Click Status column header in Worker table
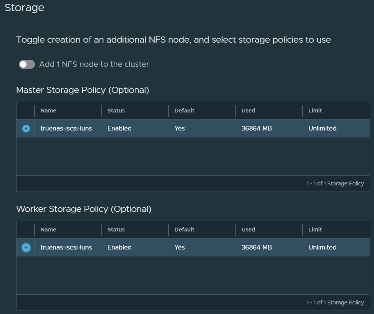The height and width of the screenshot is (314, 374). pos(116,230)
